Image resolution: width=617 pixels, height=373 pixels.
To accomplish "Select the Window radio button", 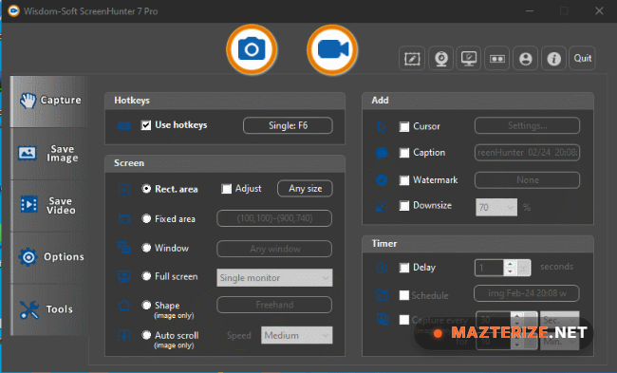I will tap(146, 248).
